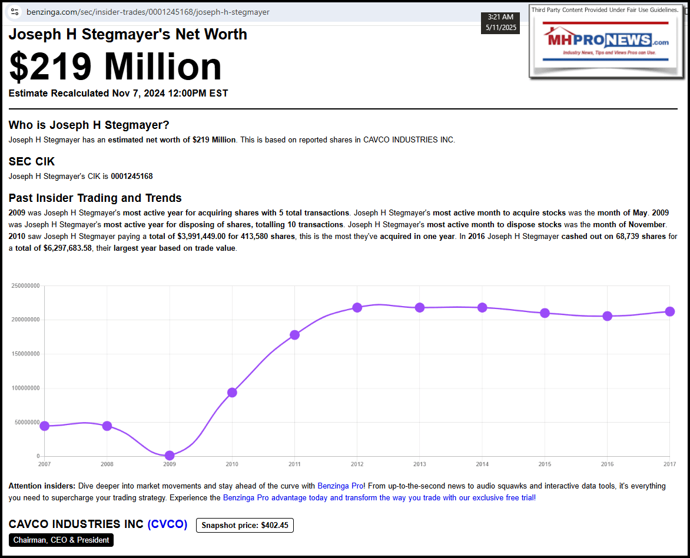Click the Who is Joseph H Stegmayer? heading
This screenshot has width=690, height=558.
click(x=89, y=125)
